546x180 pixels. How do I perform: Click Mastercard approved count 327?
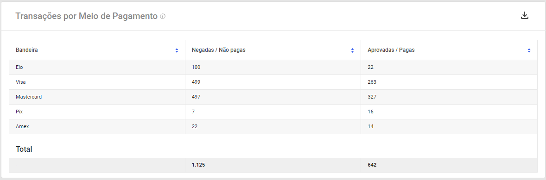click(x=372, y=97)
